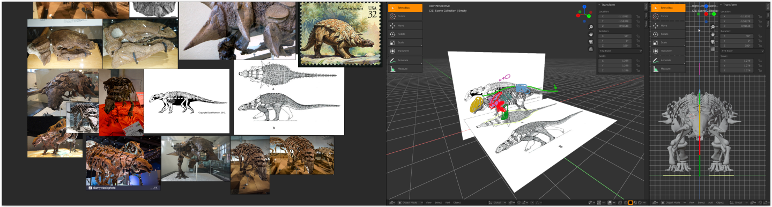Screen dimensions: 772x207
Task: Click the pan hand icon in perspective viewport
Action: coord(591,34)
